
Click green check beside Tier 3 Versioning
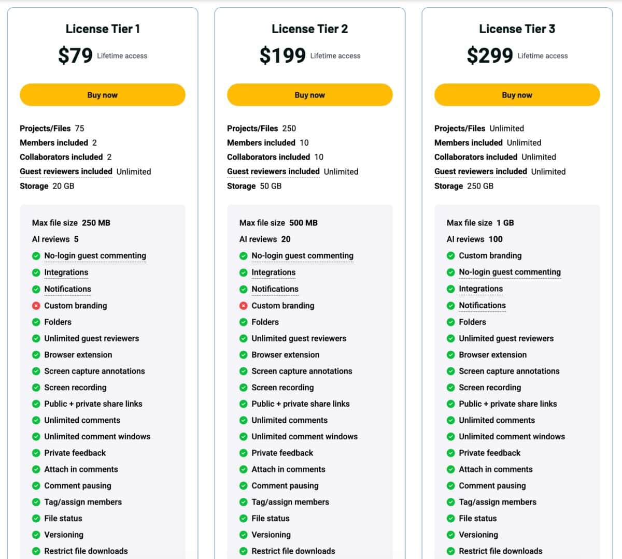450,535
